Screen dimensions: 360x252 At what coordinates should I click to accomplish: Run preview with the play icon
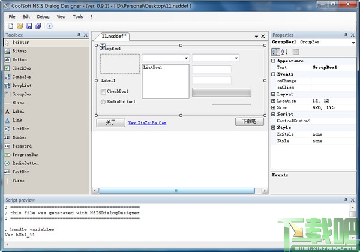click(x=50, y=26)
